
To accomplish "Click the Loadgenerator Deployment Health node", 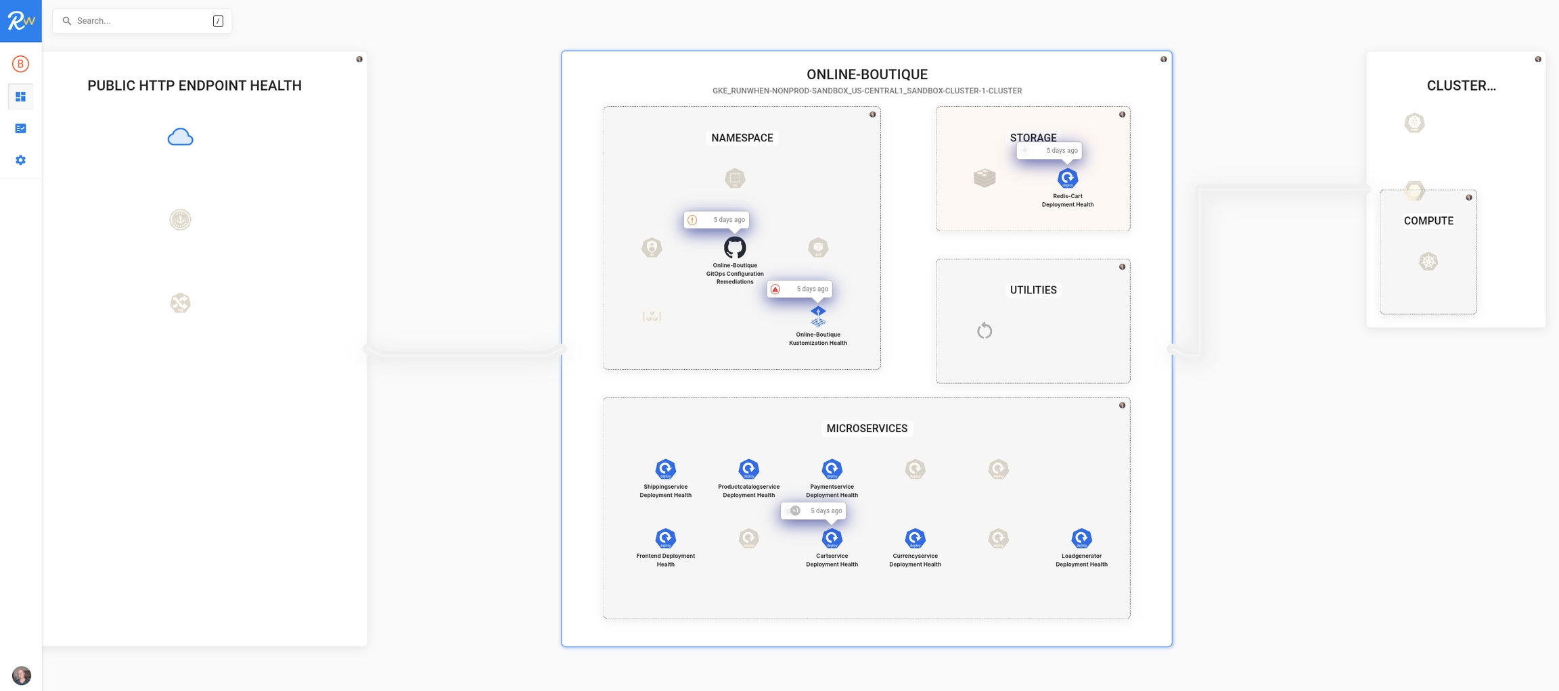I will tap(1081, 538).
